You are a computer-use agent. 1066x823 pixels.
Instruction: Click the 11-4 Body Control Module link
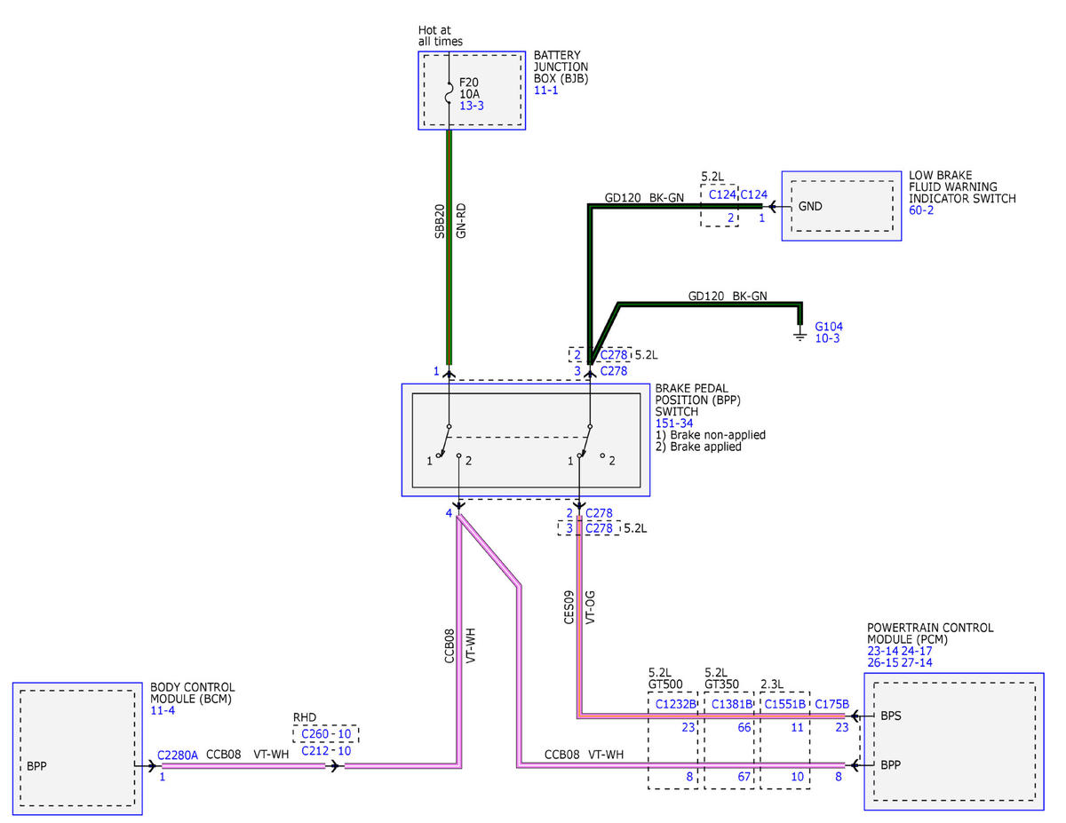pos(163,711)
